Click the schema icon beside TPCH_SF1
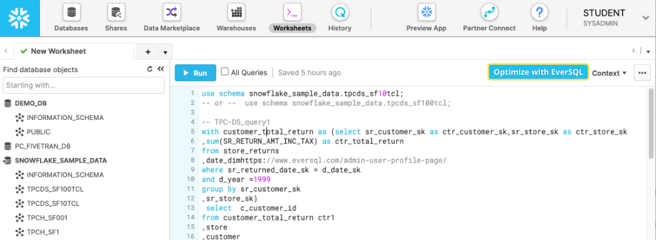This screenshot has width=656, height=240. pyautogui.click(x=19, y=232)
